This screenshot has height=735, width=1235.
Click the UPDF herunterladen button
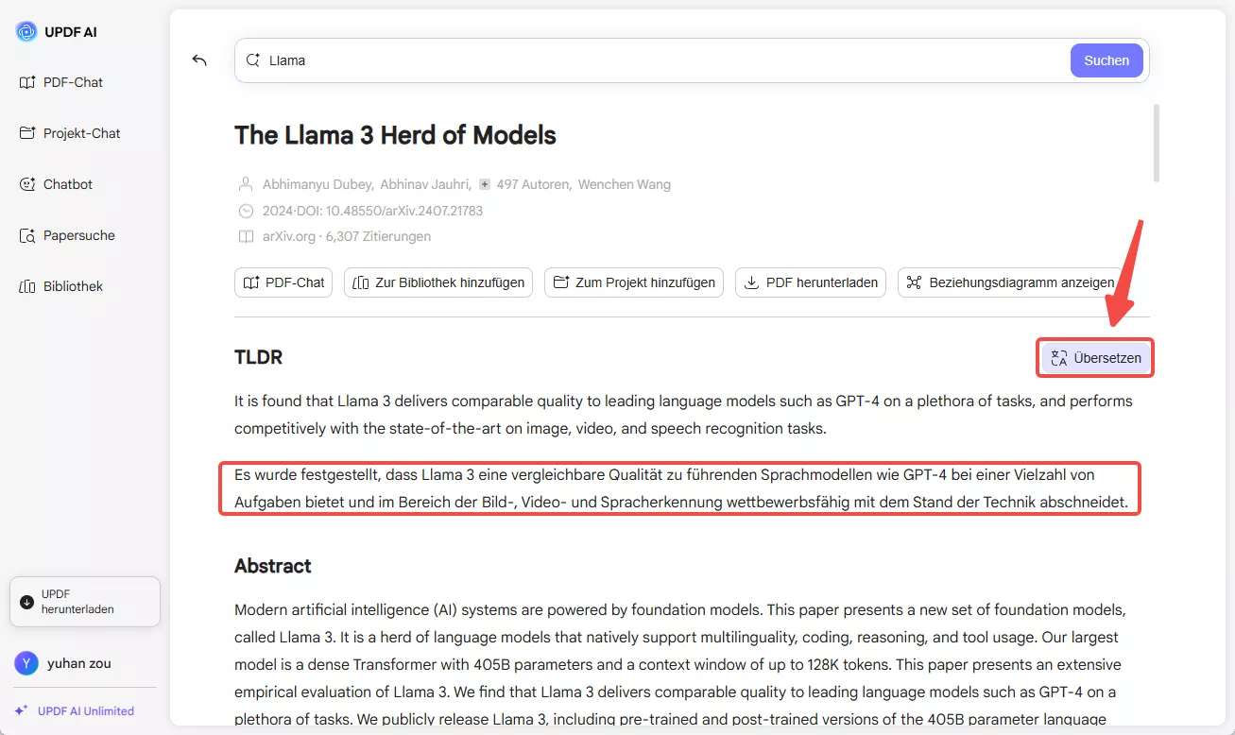pyautogui.click(x=85, y=602)
